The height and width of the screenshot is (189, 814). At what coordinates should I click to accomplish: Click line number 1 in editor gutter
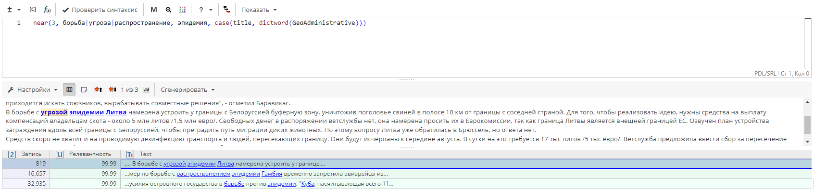tap(19, 23)
